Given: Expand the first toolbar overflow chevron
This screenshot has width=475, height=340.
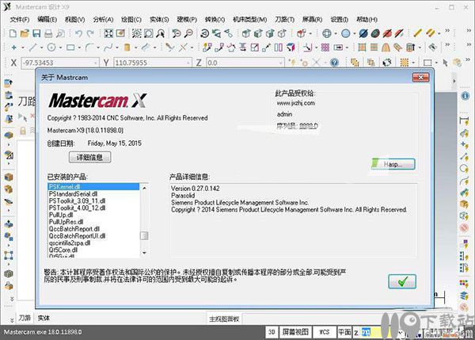Looking at the screenshot, I should point(447,31).
